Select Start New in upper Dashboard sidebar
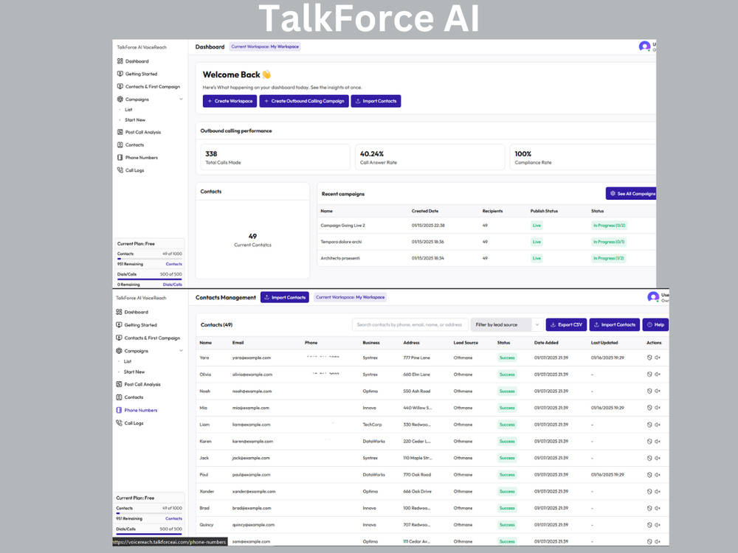Image resolution: width=738 pixels, height=553 pixels. click(x=135, y=120)
